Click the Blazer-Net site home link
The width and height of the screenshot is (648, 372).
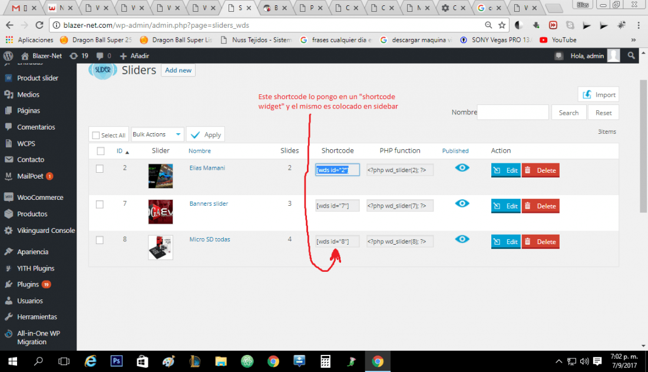pos(41,56)
